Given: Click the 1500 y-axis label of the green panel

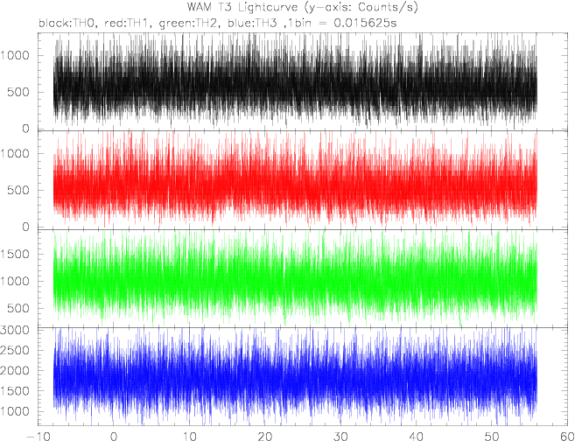Looking at the screenshot, I should [x=15, y=254].
